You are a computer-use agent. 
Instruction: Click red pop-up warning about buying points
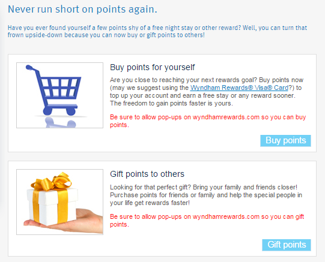[x=208, y=121]
